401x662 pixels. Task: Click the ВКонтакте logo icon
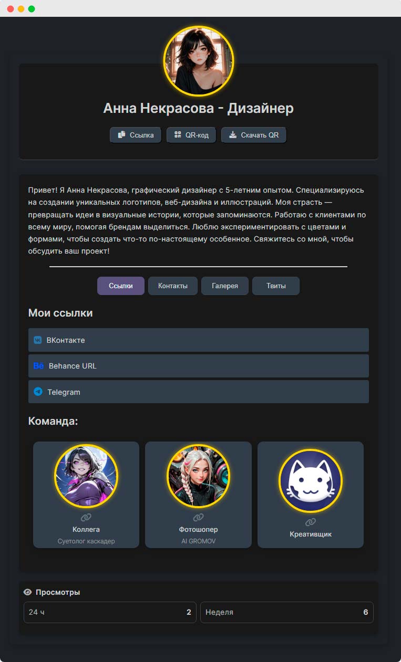point(38,340)
